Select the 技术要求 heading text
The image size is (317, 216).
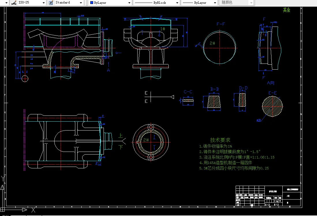[x=220, y=140]
